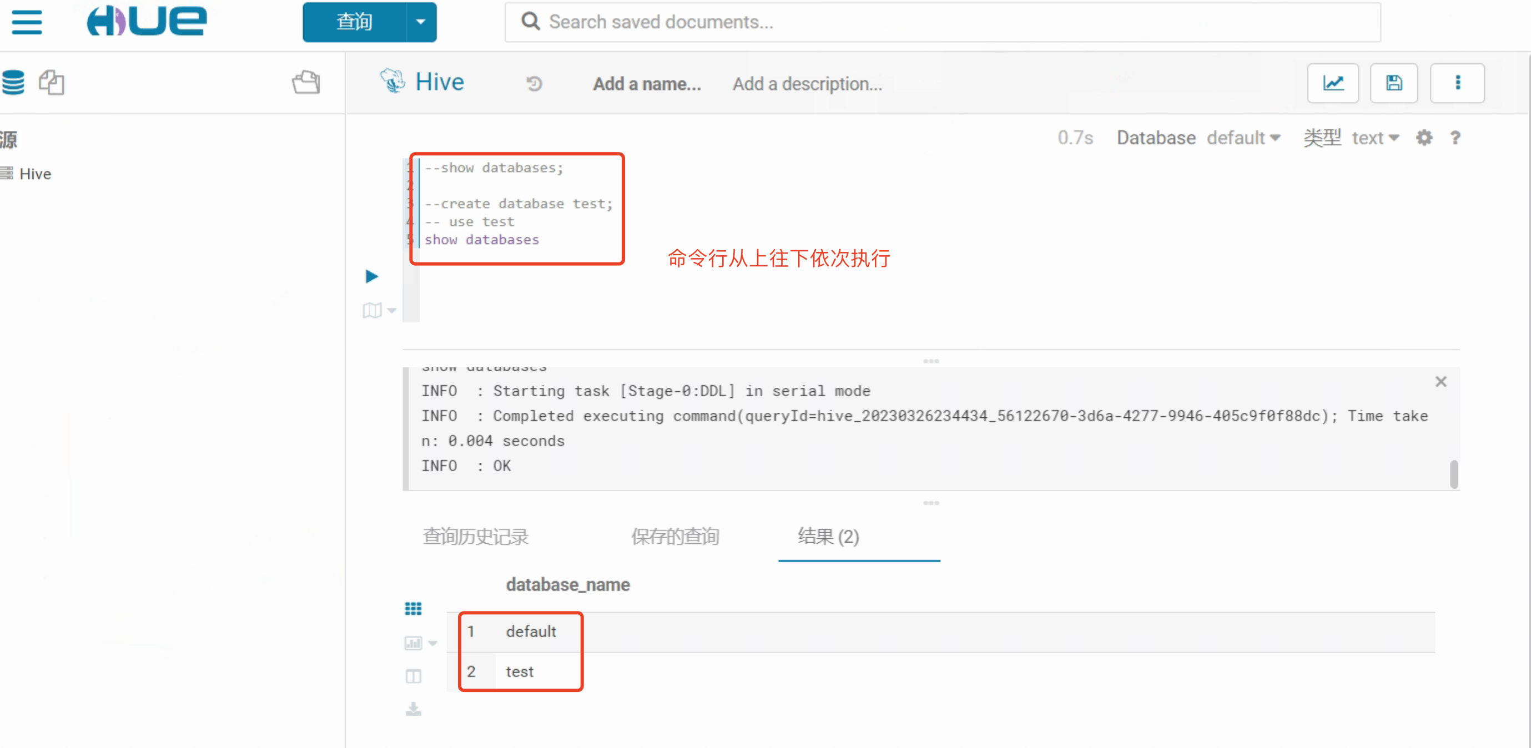
Task: Open the documents icon in left panel
Action: click(x=52, y=83)
